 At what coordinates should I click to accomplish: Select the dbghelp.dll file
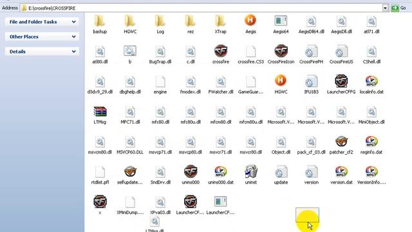pos(130,82)
